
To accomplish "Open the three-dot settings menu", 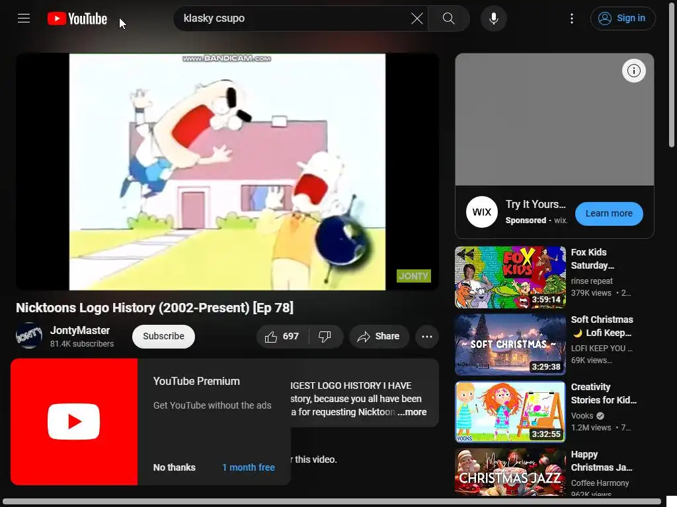I will point(572,18).
